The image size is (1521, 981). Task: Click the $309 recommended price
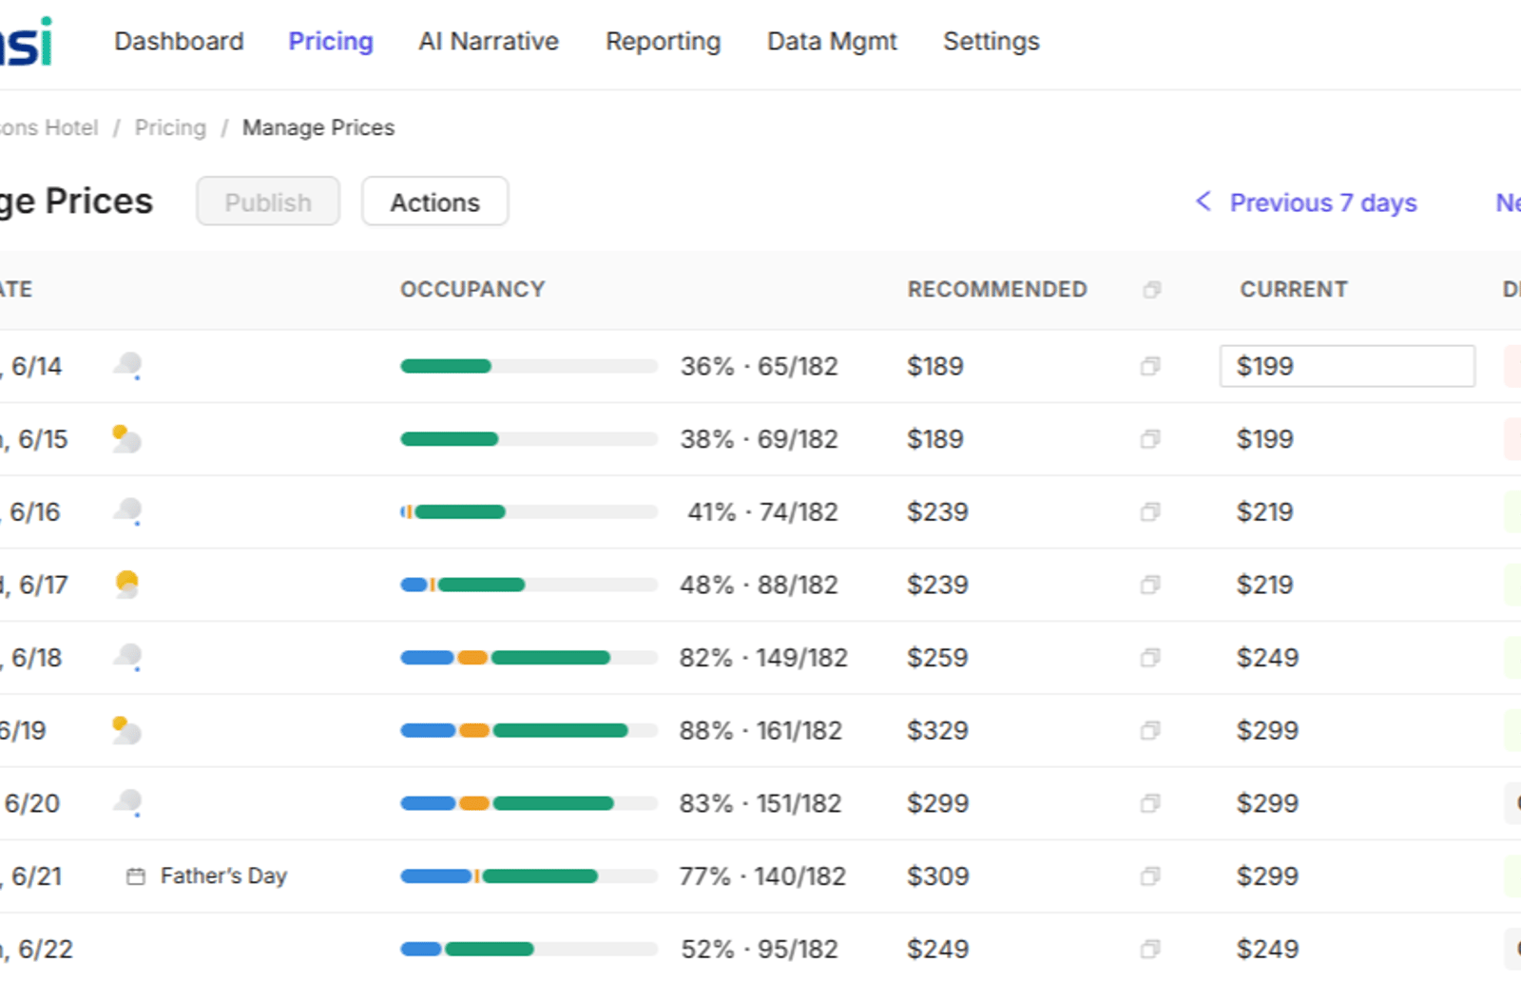938,876
